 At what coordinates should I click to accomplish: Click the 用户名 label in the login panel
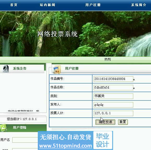[x=5, y=140]
